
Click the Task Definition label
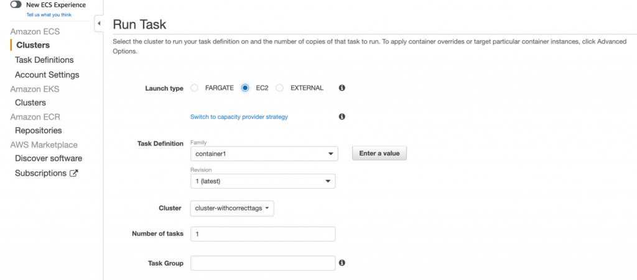[x=160, y=143]
